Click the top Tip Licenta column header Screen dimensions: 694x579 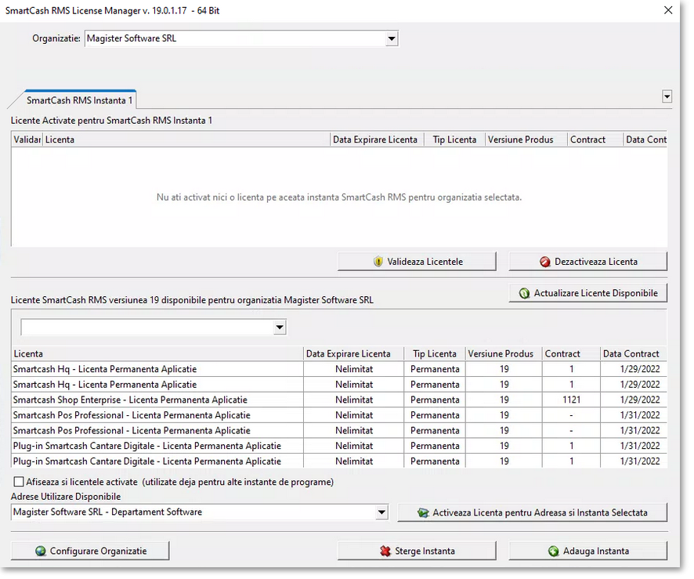point(454,140)
